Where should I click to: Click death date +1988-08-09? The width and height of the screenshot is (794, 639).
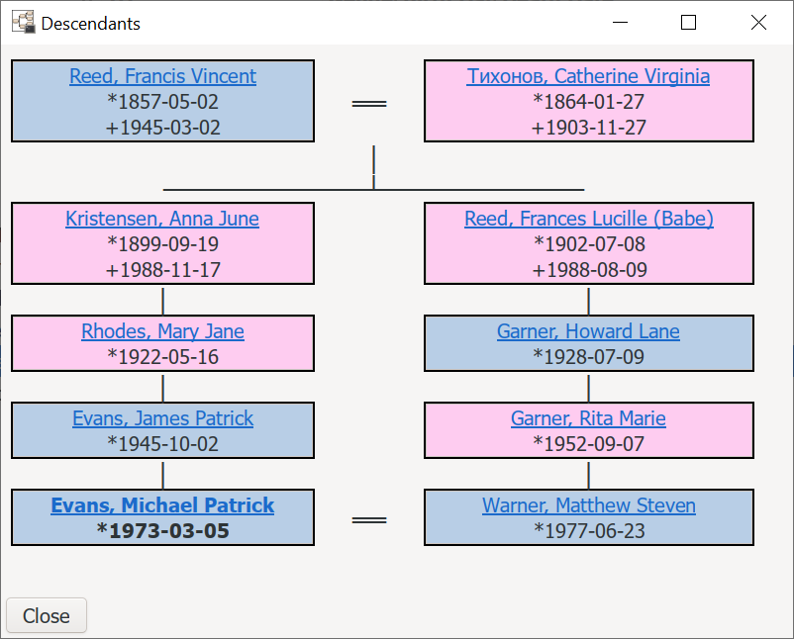pos(589,271)
